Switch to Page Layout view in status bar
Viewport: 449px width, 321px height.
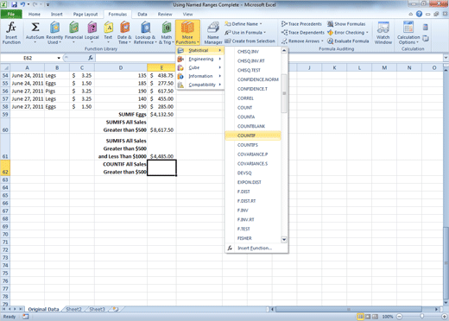click(368, 317)
